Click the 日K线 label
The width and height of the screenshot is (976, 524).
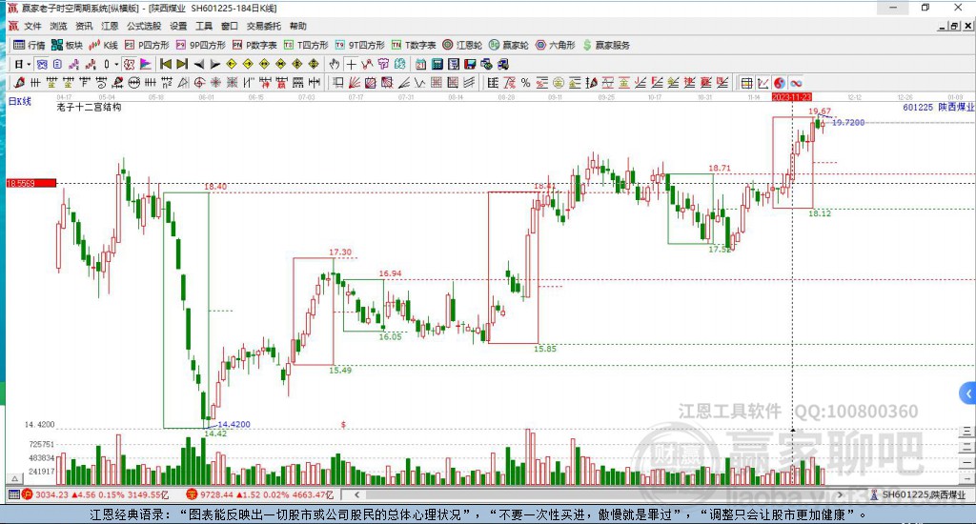[x=19, y=101]
